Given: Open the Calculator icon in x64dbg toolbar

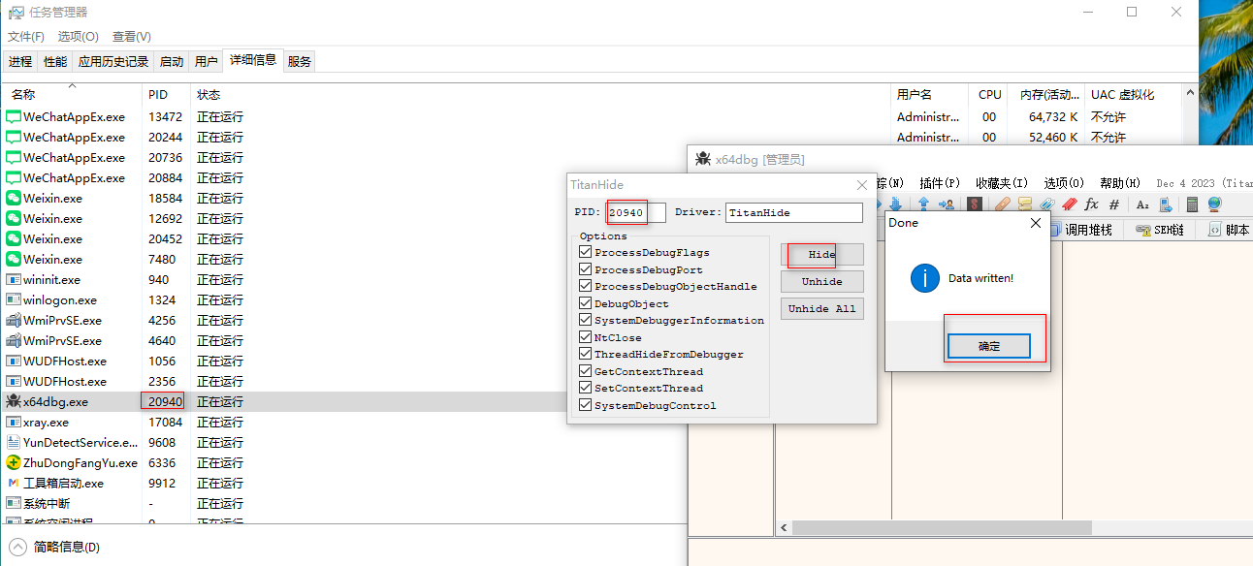Looking at the screenshot, I should [x=1192, y=204].
